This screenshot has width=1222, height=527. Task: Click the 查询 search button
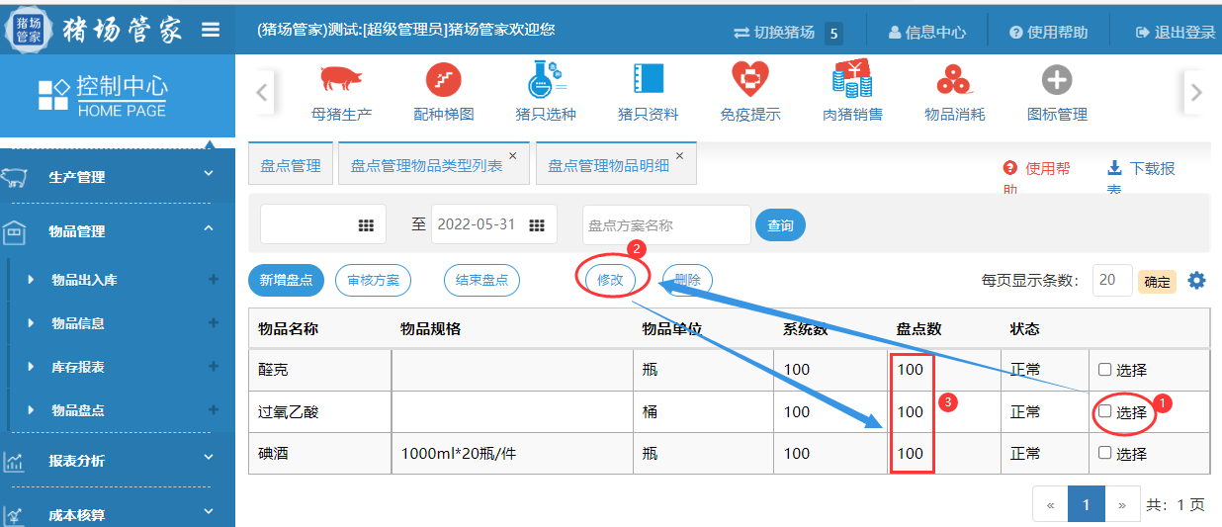[780, 225]
